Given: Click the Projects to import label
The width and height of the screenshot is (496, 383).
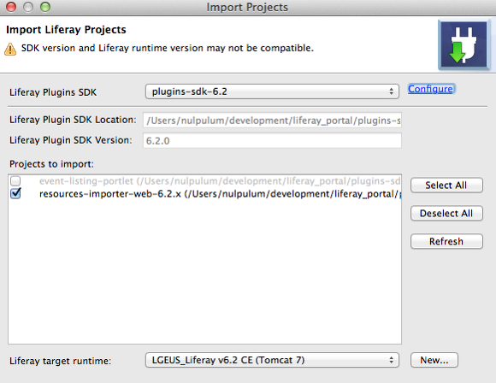Looking at the screenshot, I should [x=51, y=164].
